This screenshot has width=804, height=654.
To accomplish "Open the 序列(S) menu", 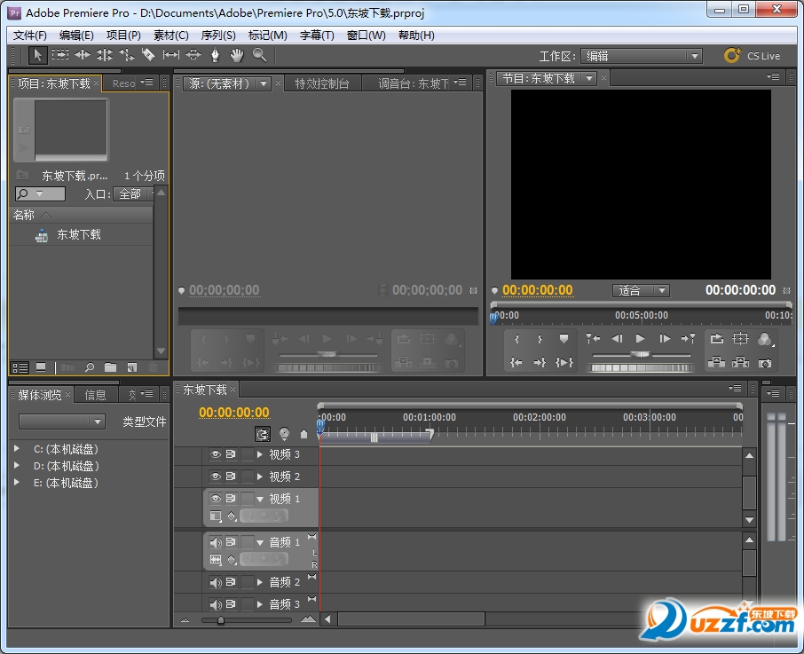I will pyautogui.click(x=218, y=35).
